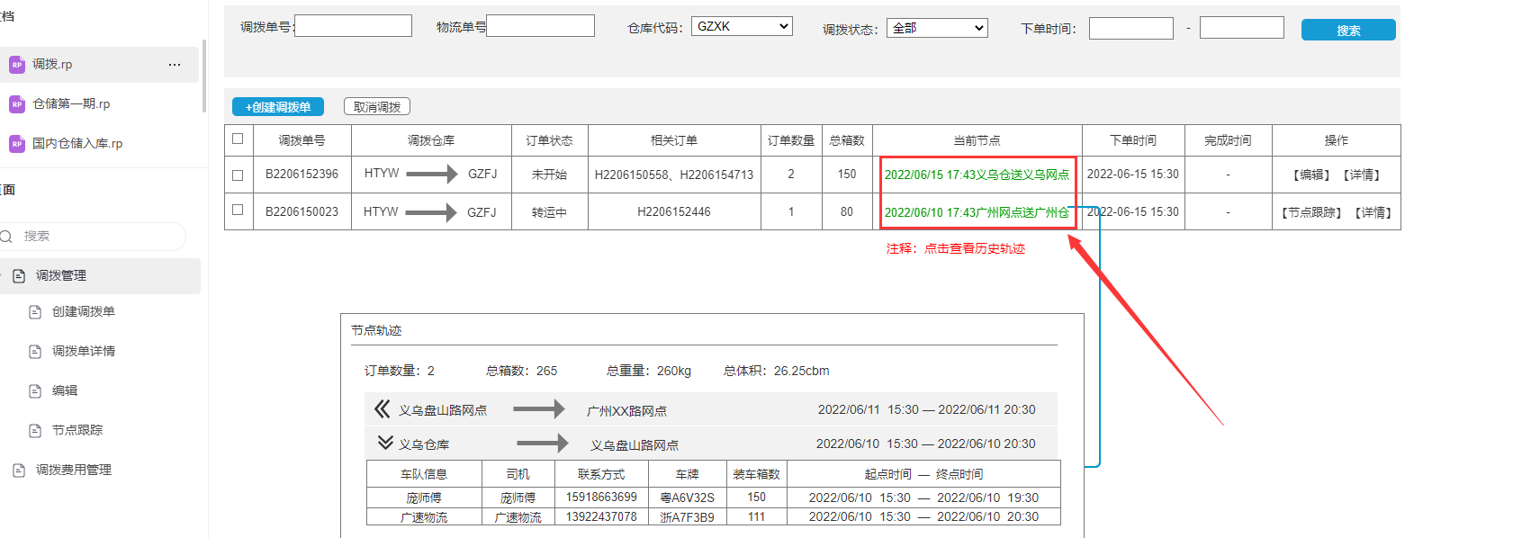Screen dimensions: 1531x538
Task: Click the 调拨单号 input field
Action: coord(353,26)
